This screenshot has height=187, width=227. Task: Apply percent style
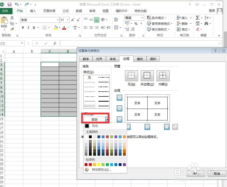[x=136, y=24]
